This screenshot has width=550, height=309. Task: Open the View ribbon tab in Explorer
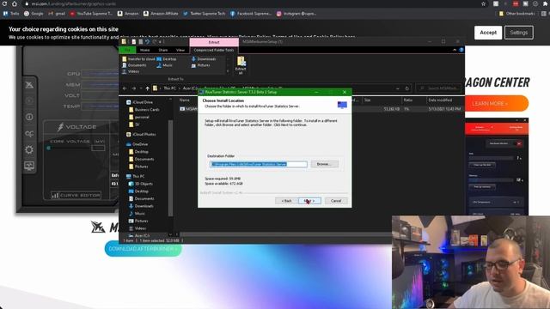click(180, 50)
